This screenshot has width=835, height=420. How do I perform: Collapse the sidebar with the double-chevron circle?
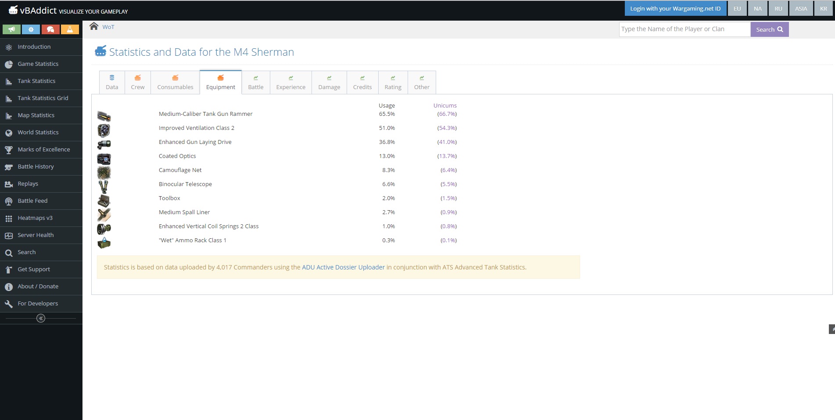pos(41,318)
